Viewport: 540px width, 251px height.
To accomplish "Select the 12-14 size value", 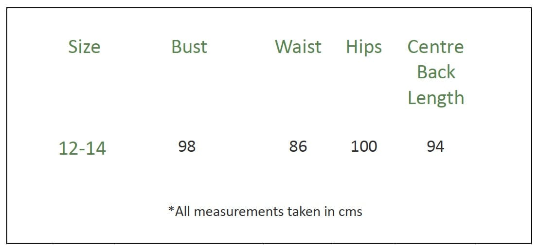I will coord(82,148).
